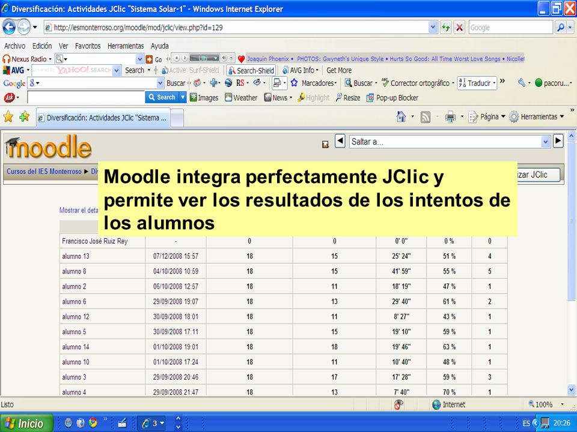
Task: Click the Moodle logo
Action: coord(48,147)
